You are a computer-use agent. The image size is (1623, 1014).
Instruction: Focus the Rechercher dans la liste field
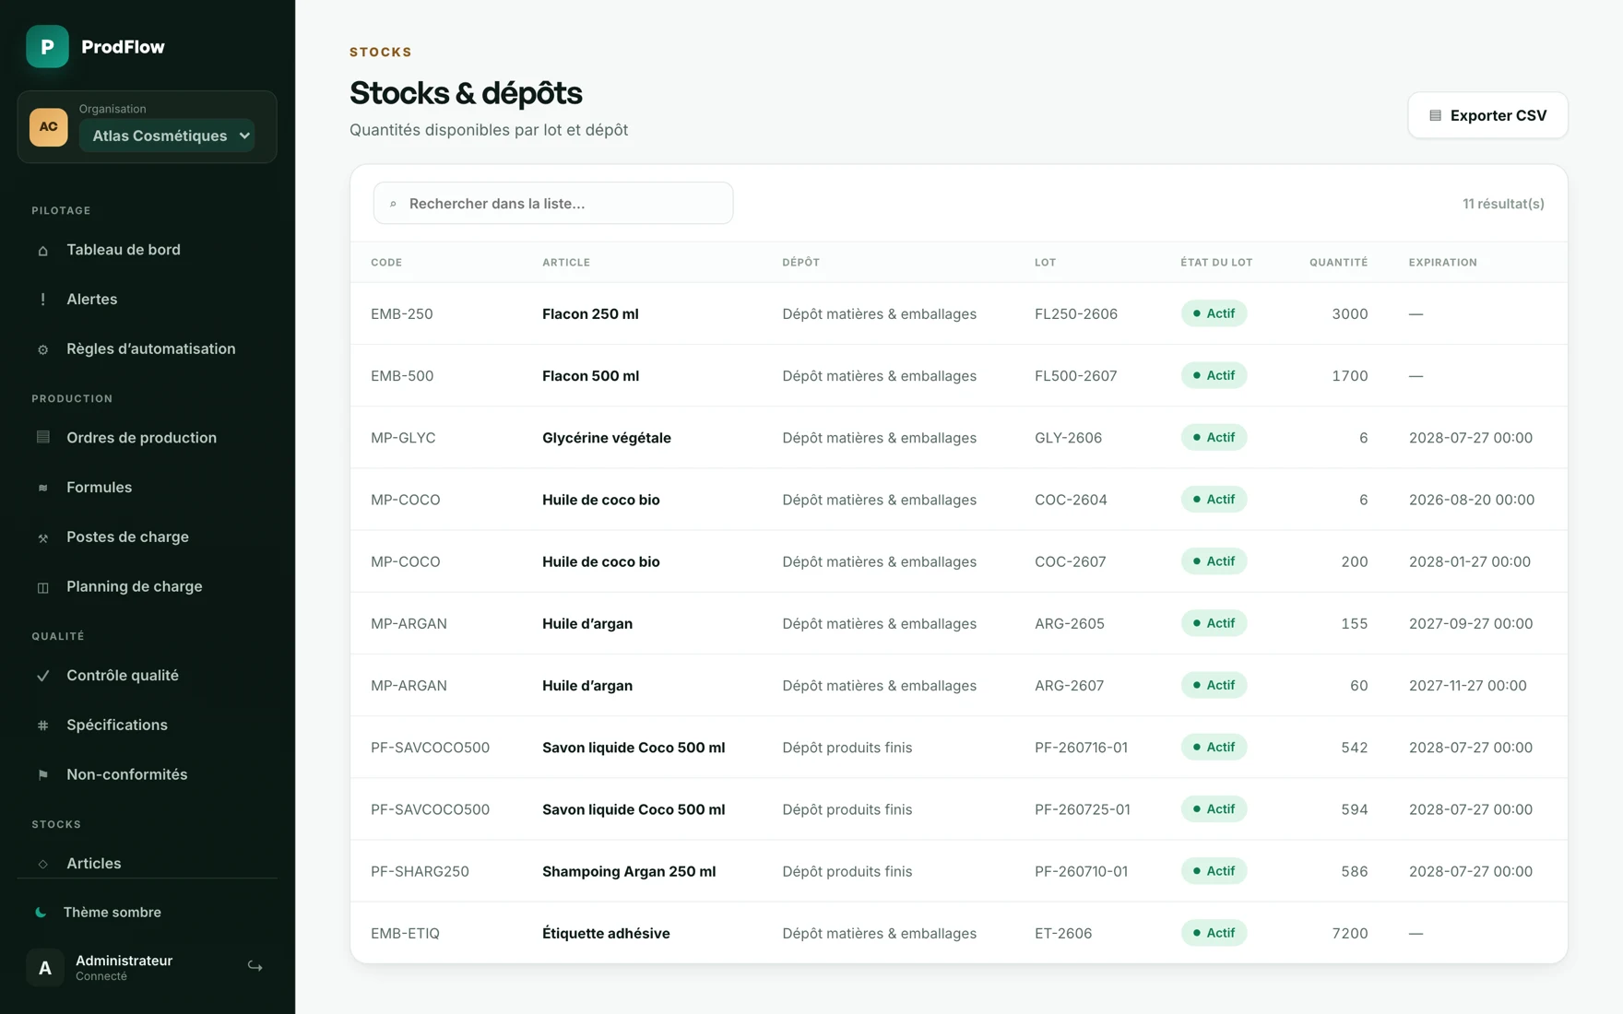(553, 203)
